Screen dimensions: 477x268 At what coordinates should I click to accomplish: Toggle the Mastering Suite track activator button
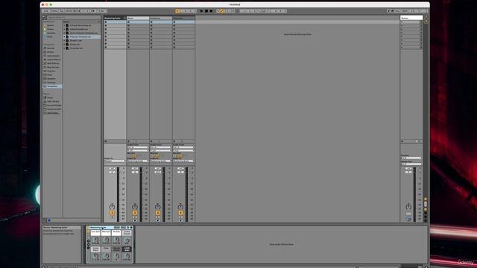click(x=112, y=213)
